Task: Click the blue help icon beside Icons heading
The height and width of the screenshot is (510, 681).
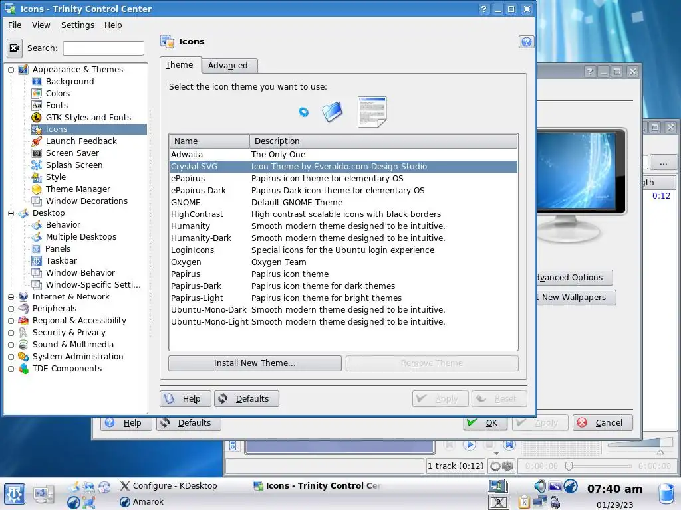Action: tap(526, 42)
